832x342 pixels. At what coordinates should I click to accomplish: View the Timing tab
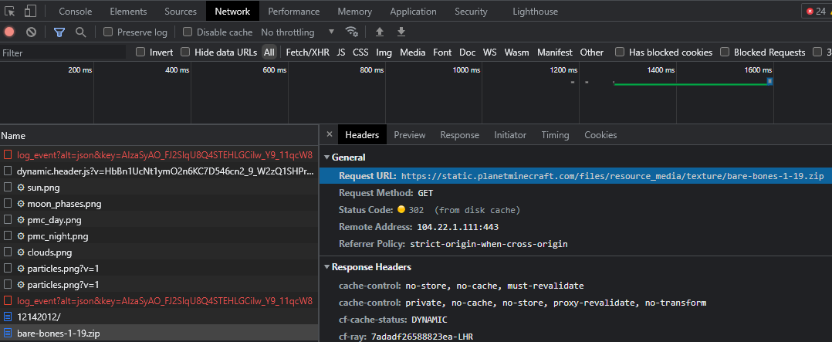click(x=555, y=135)
